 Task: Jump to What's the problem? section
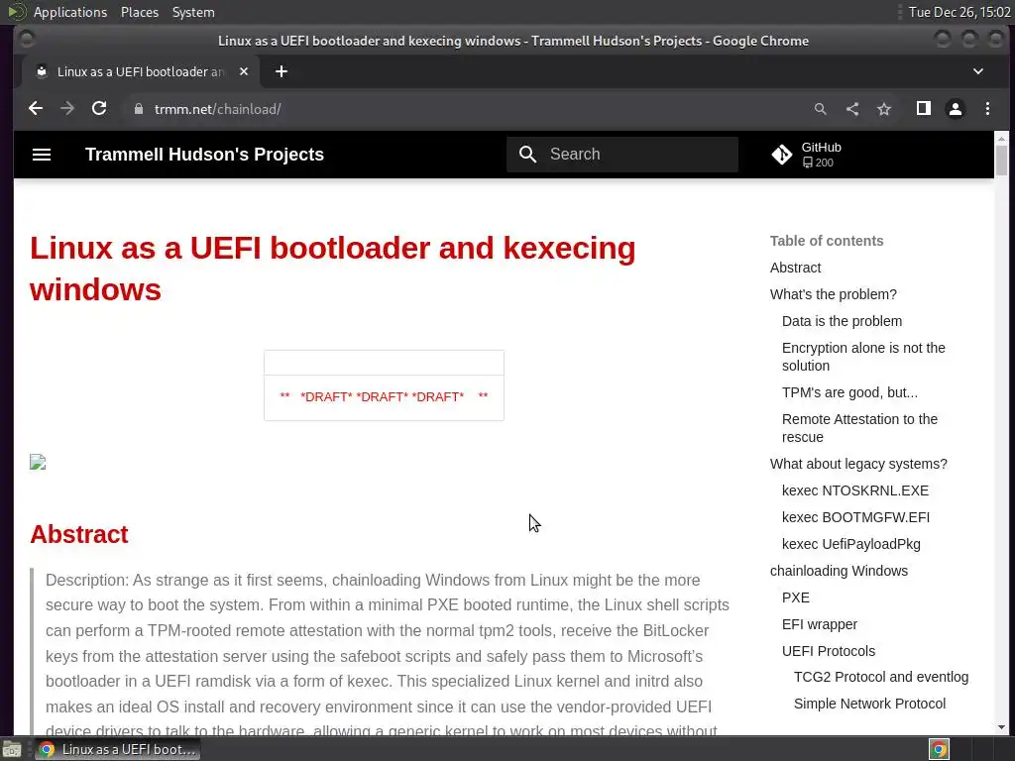point(833,294)
